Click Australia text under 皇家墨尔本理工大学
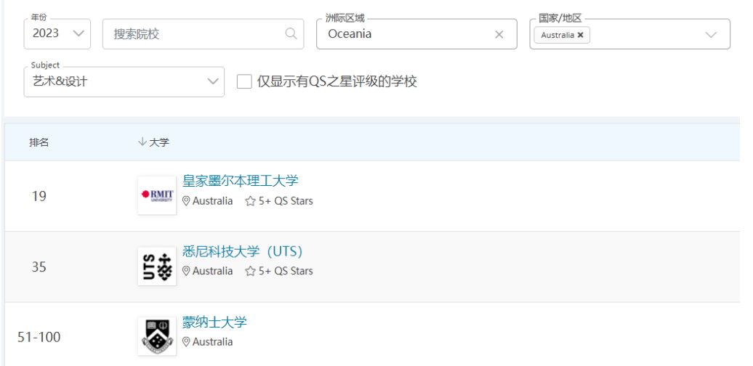Viewport: 753px width, 366px height. click(x=213, y=201)
